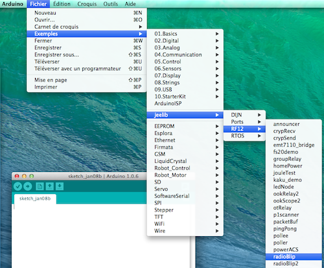
Task: Choose Mise en page menu entry
Action: (x=87, y=80)
